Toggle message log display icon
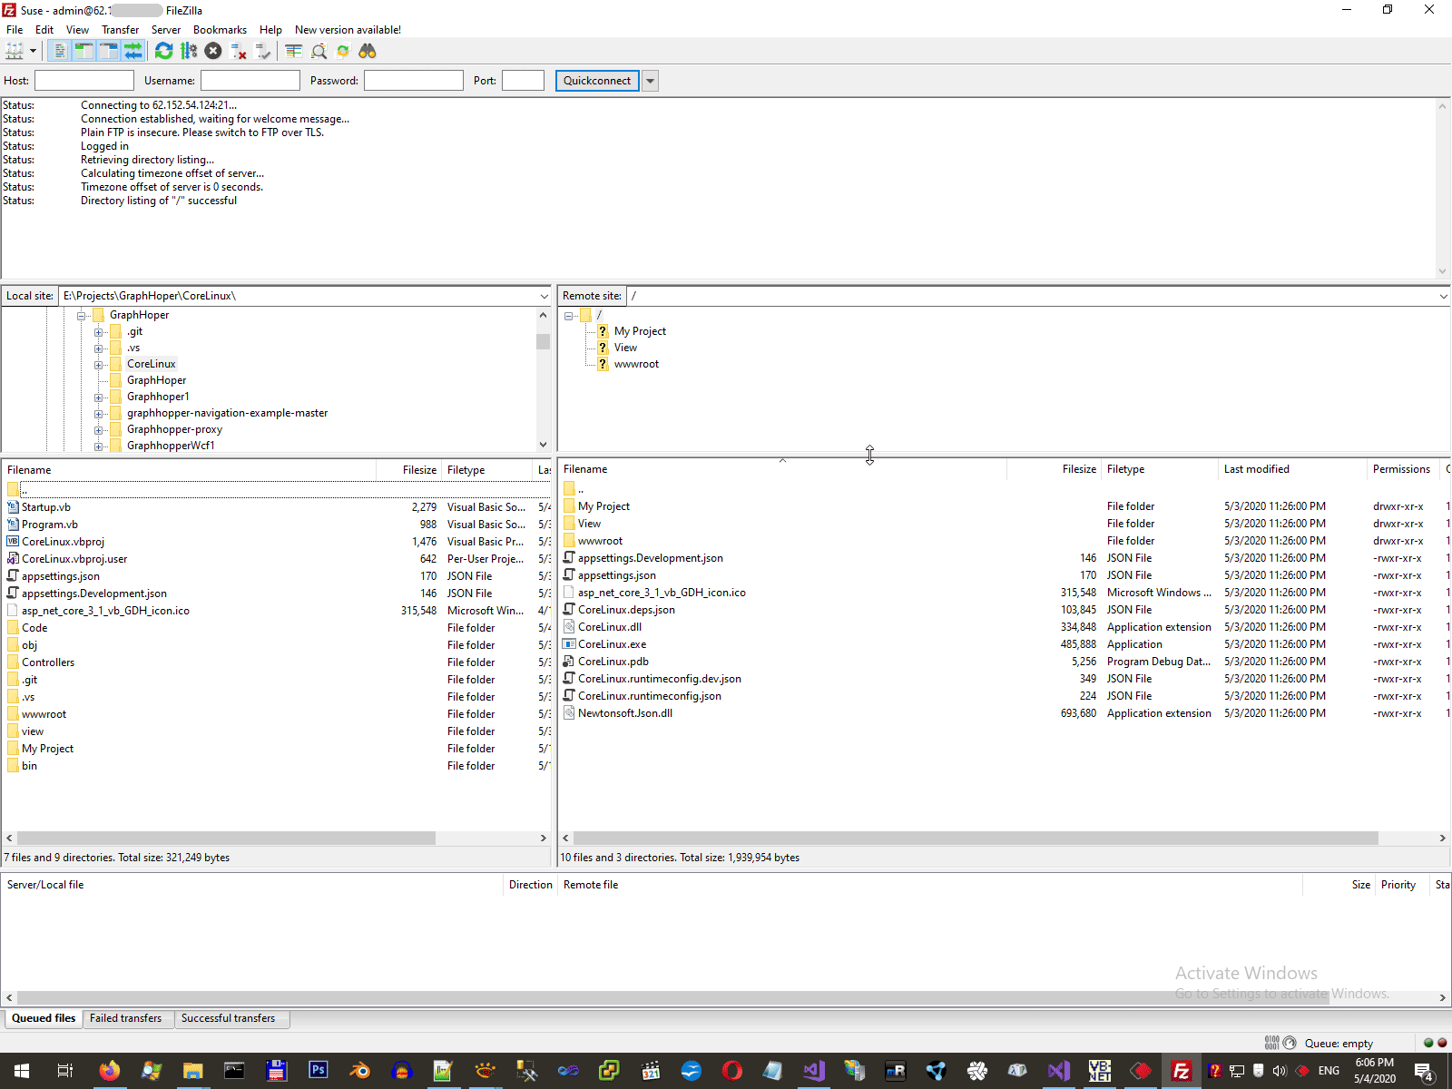This screenshot has width=1452, height=1089. [60, 52]
